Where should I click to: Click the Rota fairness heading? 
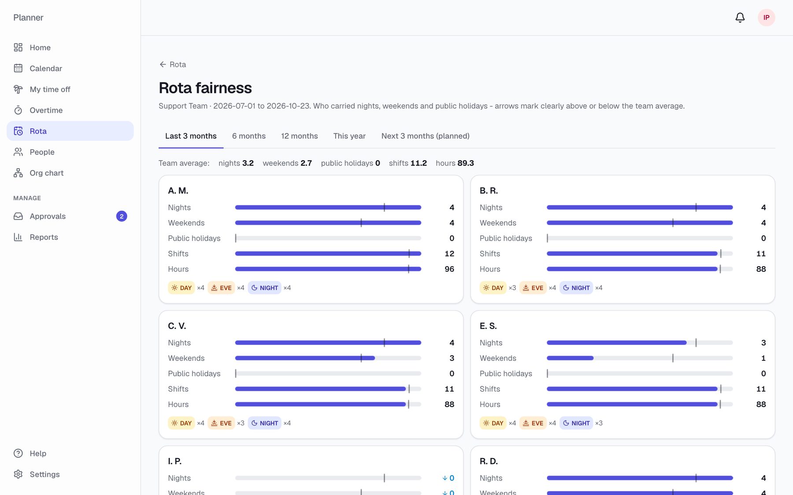[x=205, y=88]
